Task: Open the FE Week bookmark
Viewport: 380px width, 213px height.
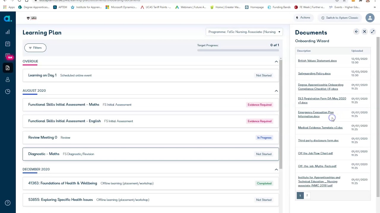Action: pos(309,7)
